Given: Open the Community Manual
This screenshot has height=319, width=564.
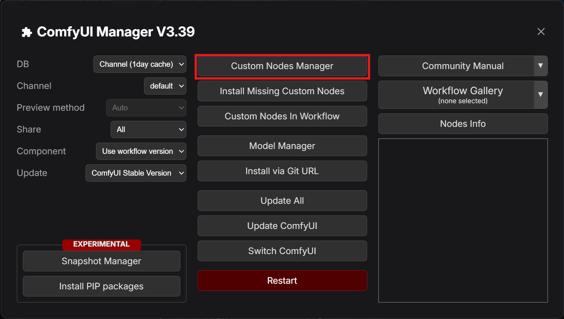Looking at the screenshot, I should pos(456,66).
